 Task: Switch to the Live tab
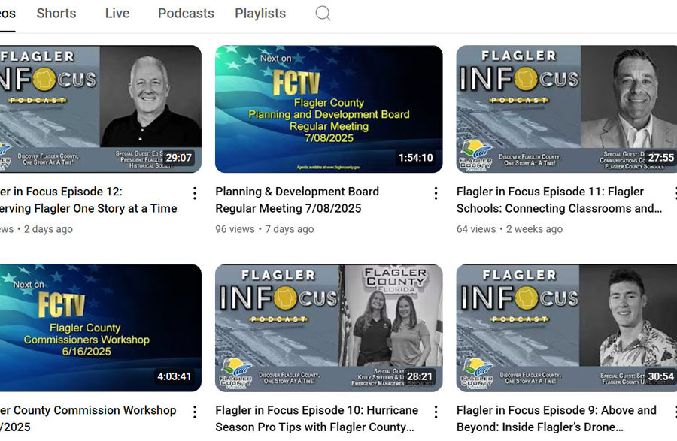(x=117, y=14)
